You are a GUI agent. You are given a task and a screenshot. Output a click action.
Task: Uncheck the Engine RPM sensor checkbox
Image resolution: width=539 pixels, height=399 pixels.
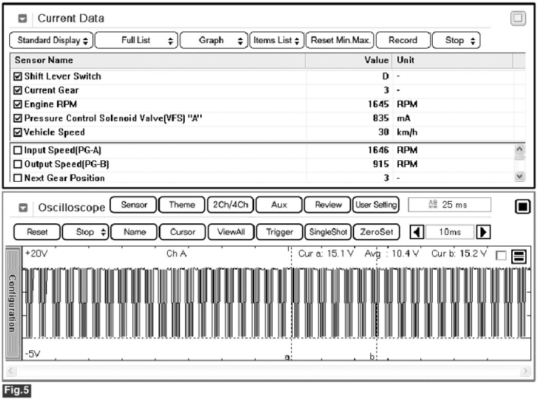[x=18, y=104]
